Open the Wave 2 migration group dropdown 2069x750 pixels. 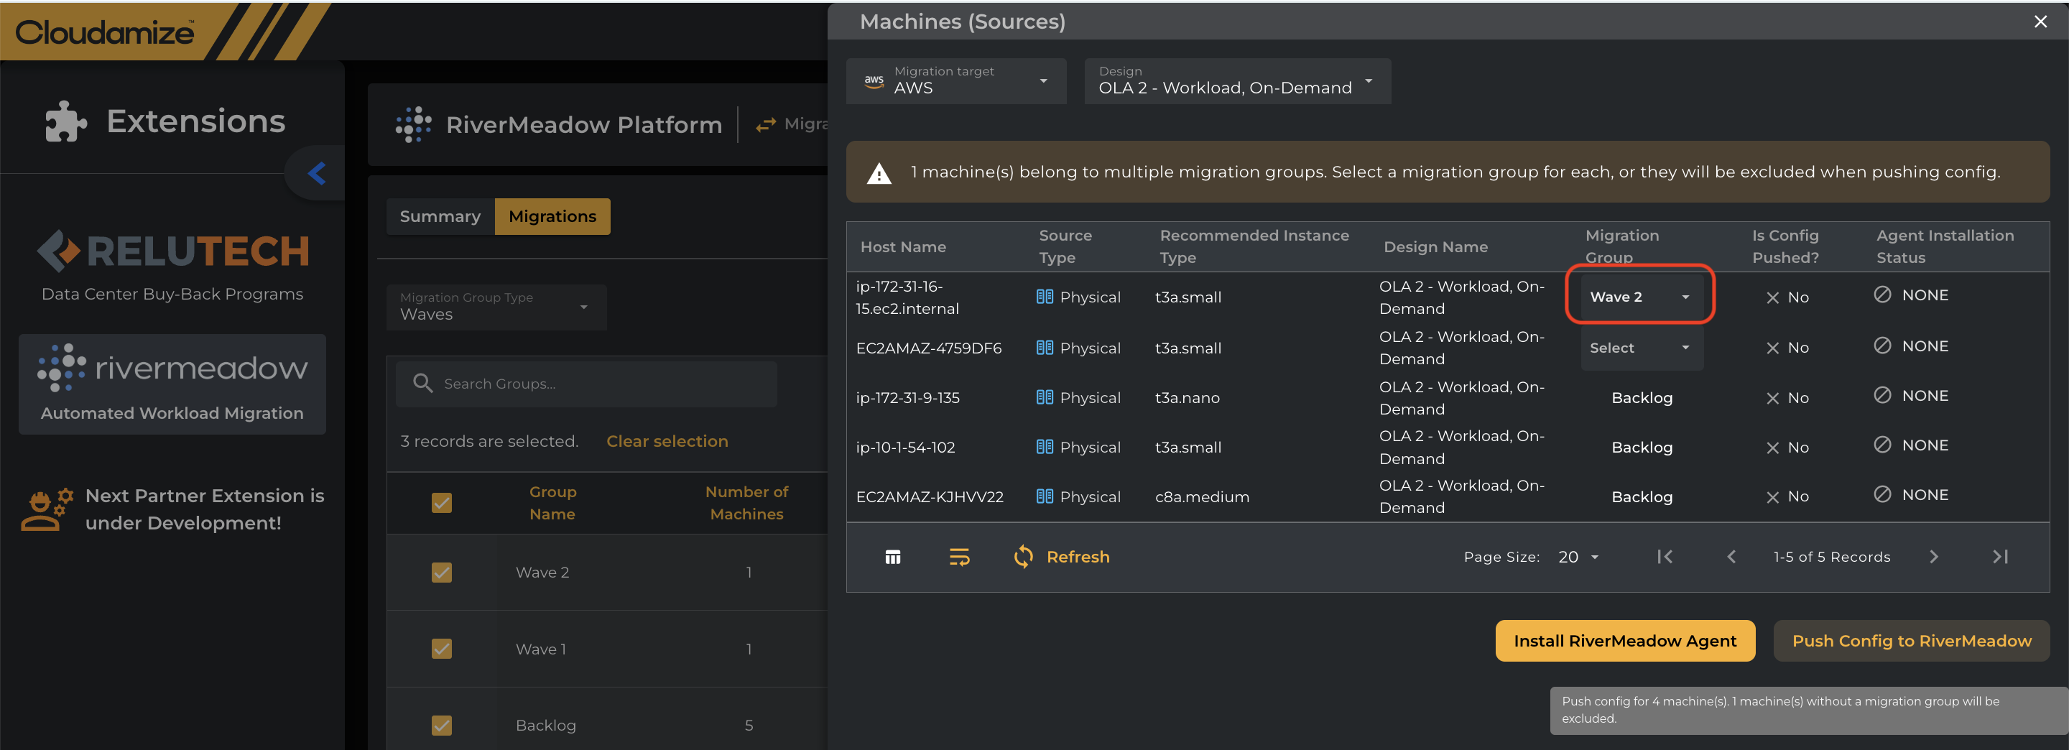click(x=1640, y=296)
